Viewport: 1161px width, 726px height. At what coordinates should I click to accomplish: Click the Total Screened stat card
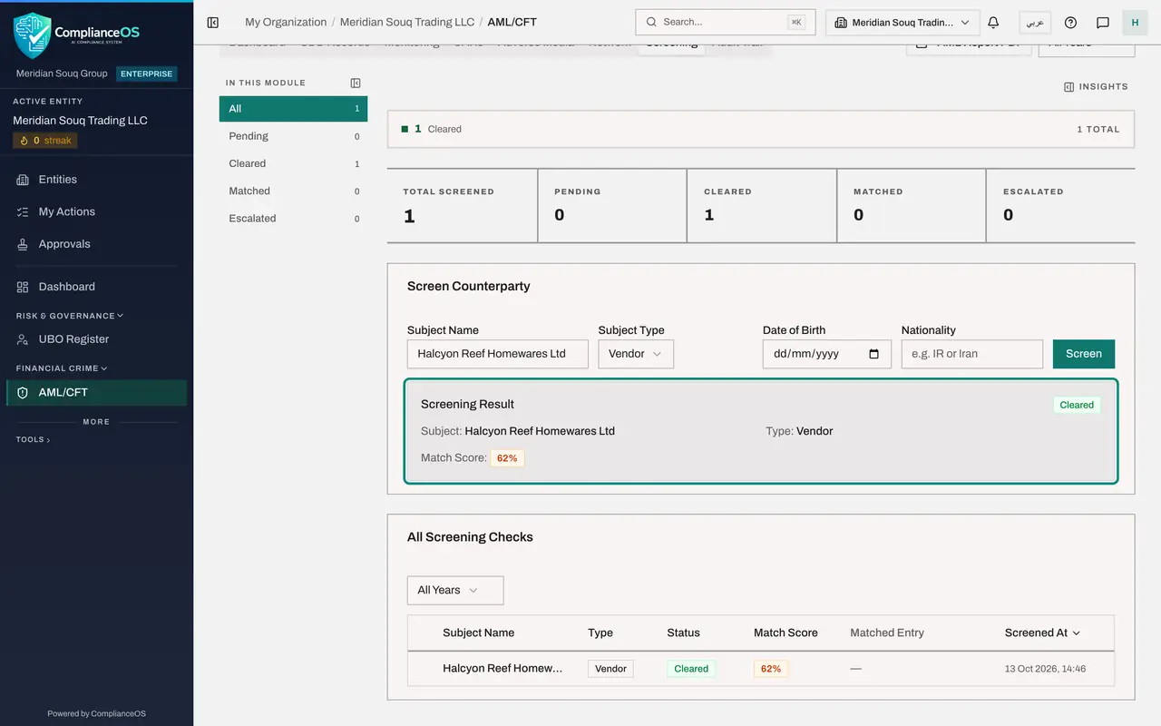click(463, 205)
